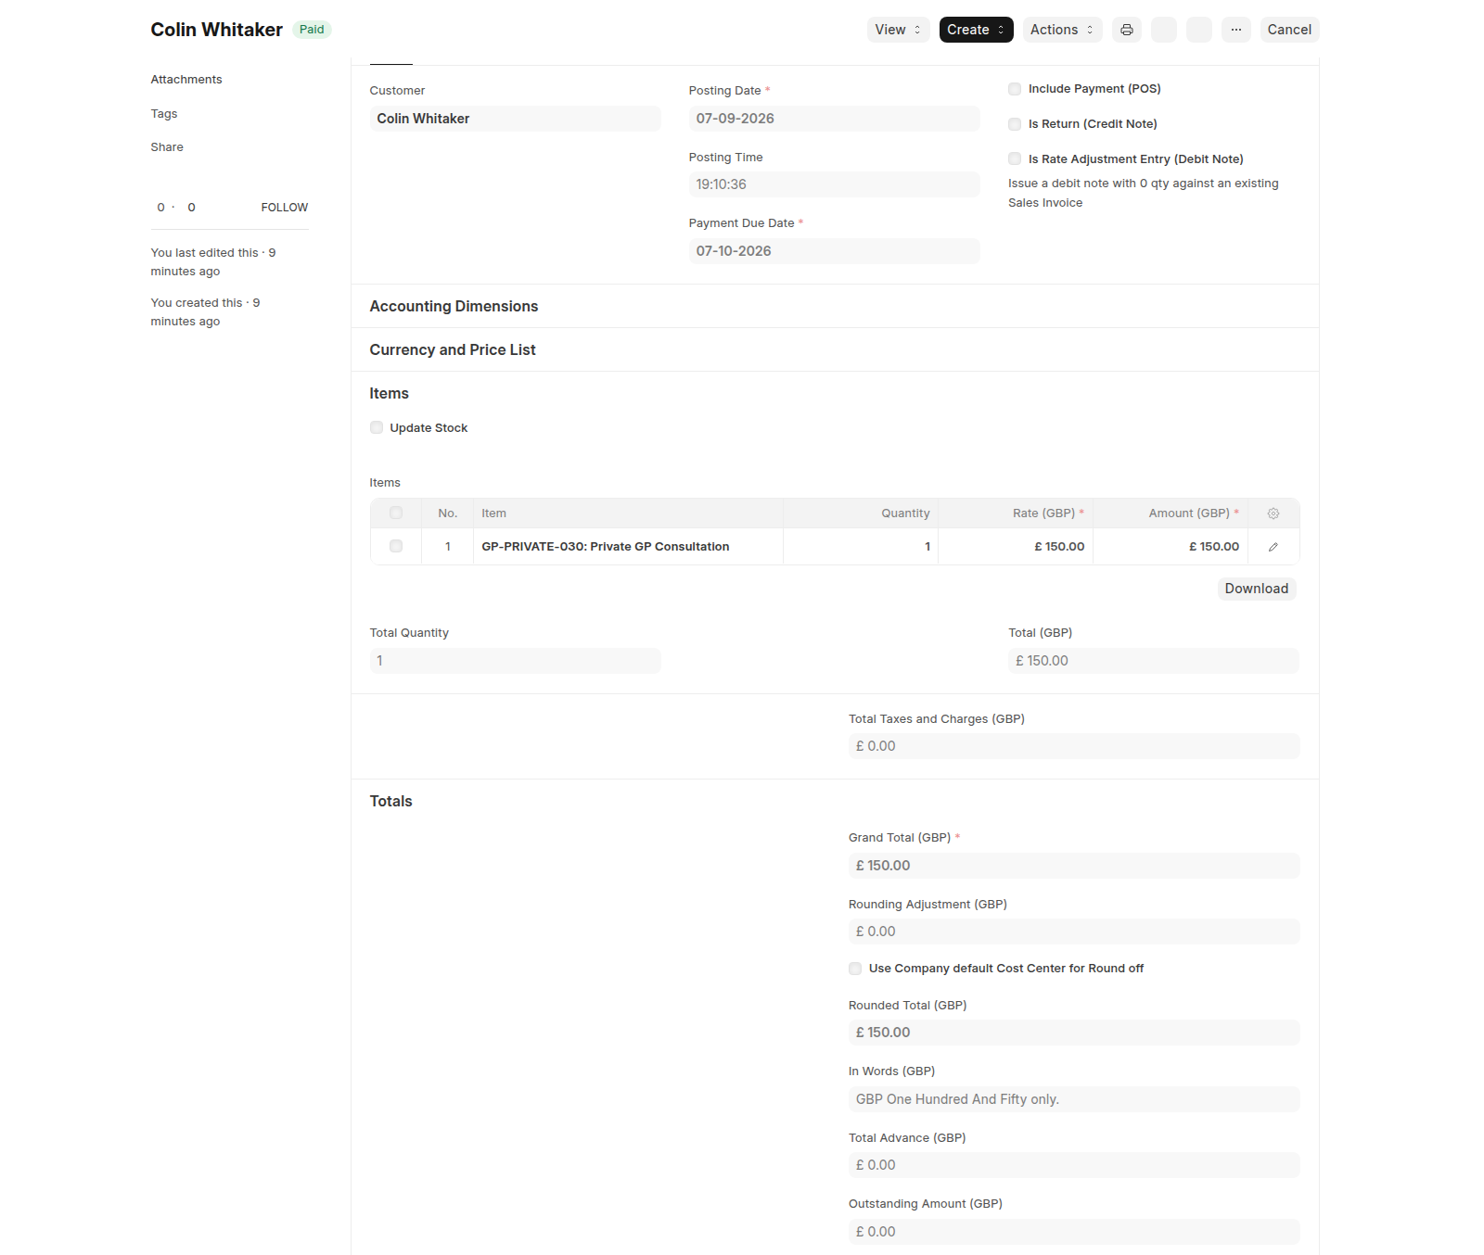The width and height of the screenshot is (1484, 1255).
Task: Click the Outstanding Amount (GBP) field
Action: tap(1074, 1232)
